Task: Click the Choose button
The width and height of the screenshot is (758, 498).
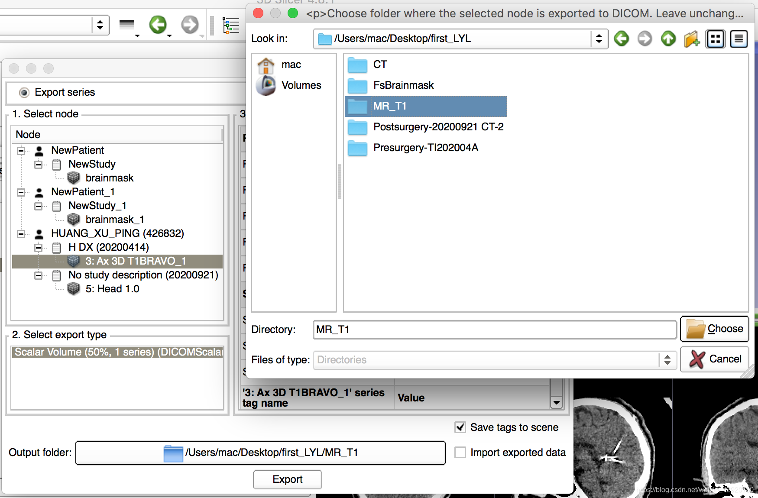Action: coord(715,329)
